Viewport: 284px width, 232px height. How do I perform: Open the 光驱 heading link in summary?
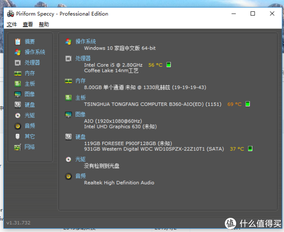80,159
